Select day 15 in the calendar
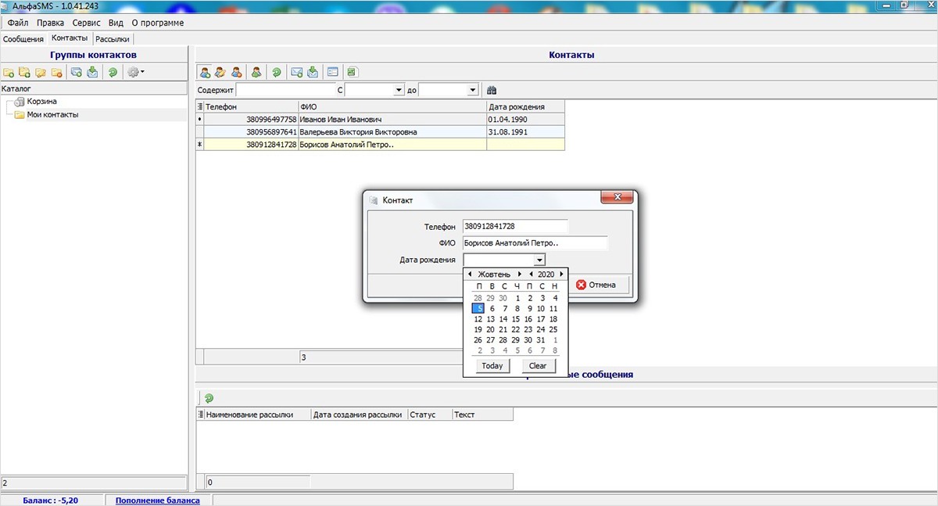938x506 pixels. pyautogui.click(x=516, y=319)
